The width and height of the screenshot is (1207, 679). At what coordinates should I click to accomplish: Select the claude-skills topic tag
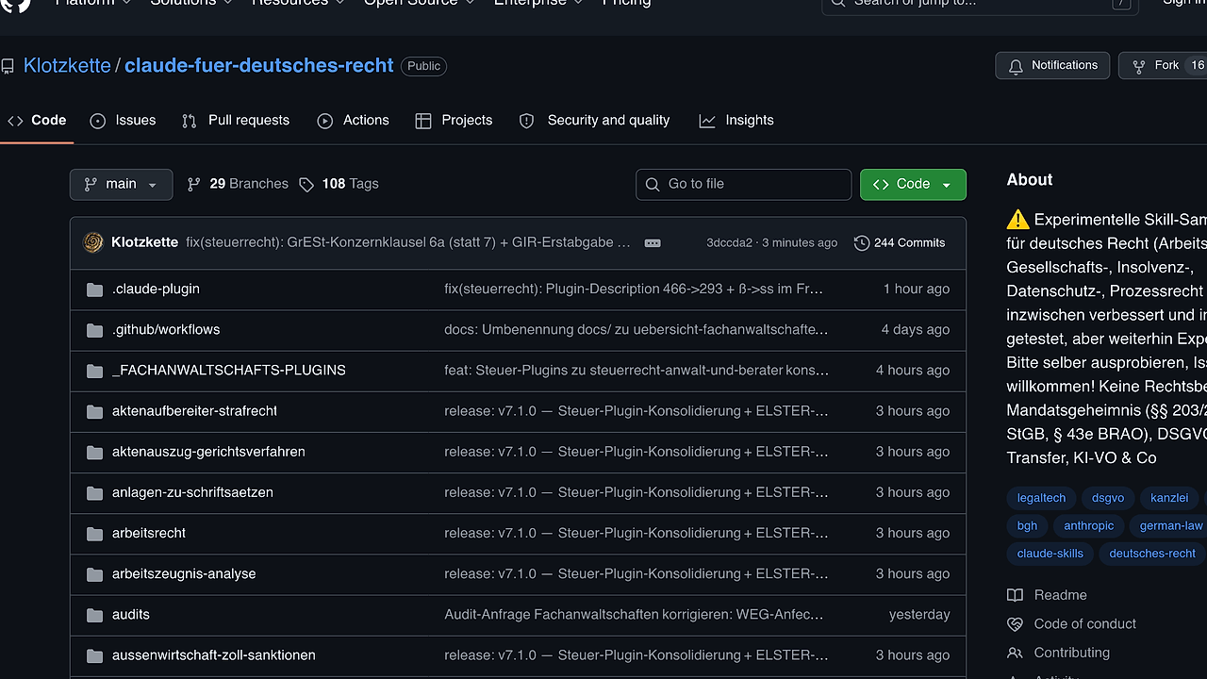[1050, 554]
